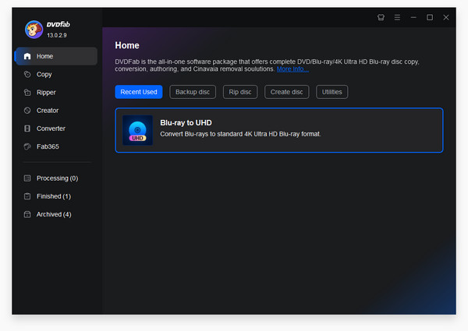Open the More Info link
Viewport: 468px width, 331px height.
pyautogui.click(x=292, y=69)
